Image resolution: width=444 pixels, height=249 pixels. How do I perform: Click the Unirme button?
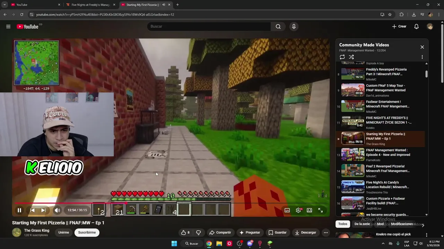[63, 232]
